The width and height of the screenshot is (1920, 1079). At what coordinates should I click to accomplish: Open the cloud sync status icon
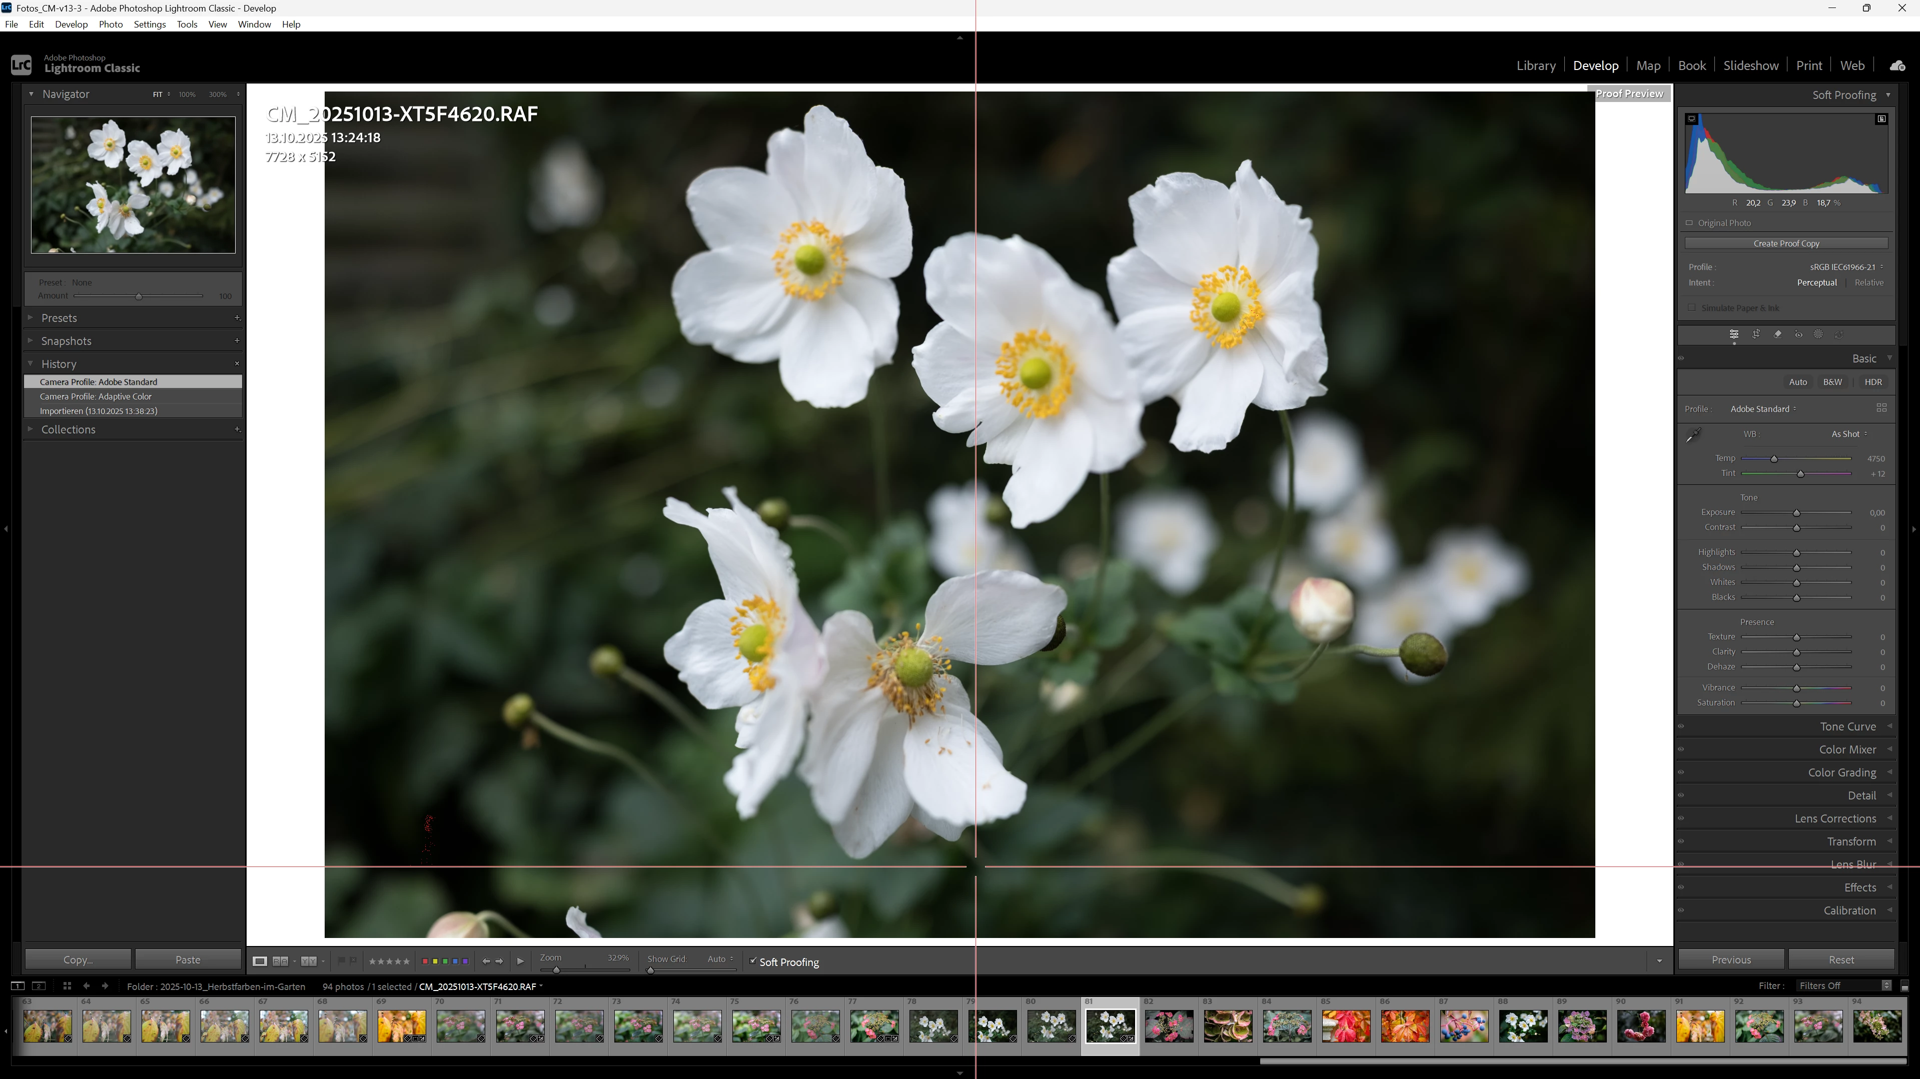pyautogui.click(x=1897, y=65)
